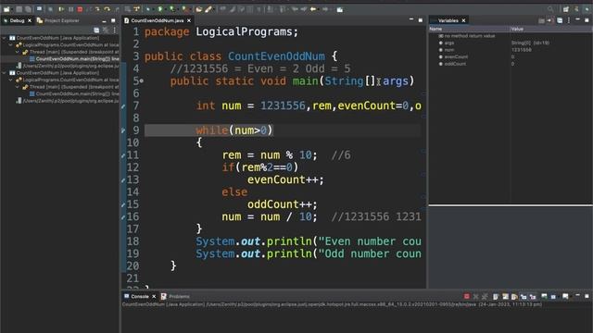This screenshot has height=333, width=593.
Task: Collapse the first CountEvenOddNum [Java Application] launch
Action: coord(4,38)
